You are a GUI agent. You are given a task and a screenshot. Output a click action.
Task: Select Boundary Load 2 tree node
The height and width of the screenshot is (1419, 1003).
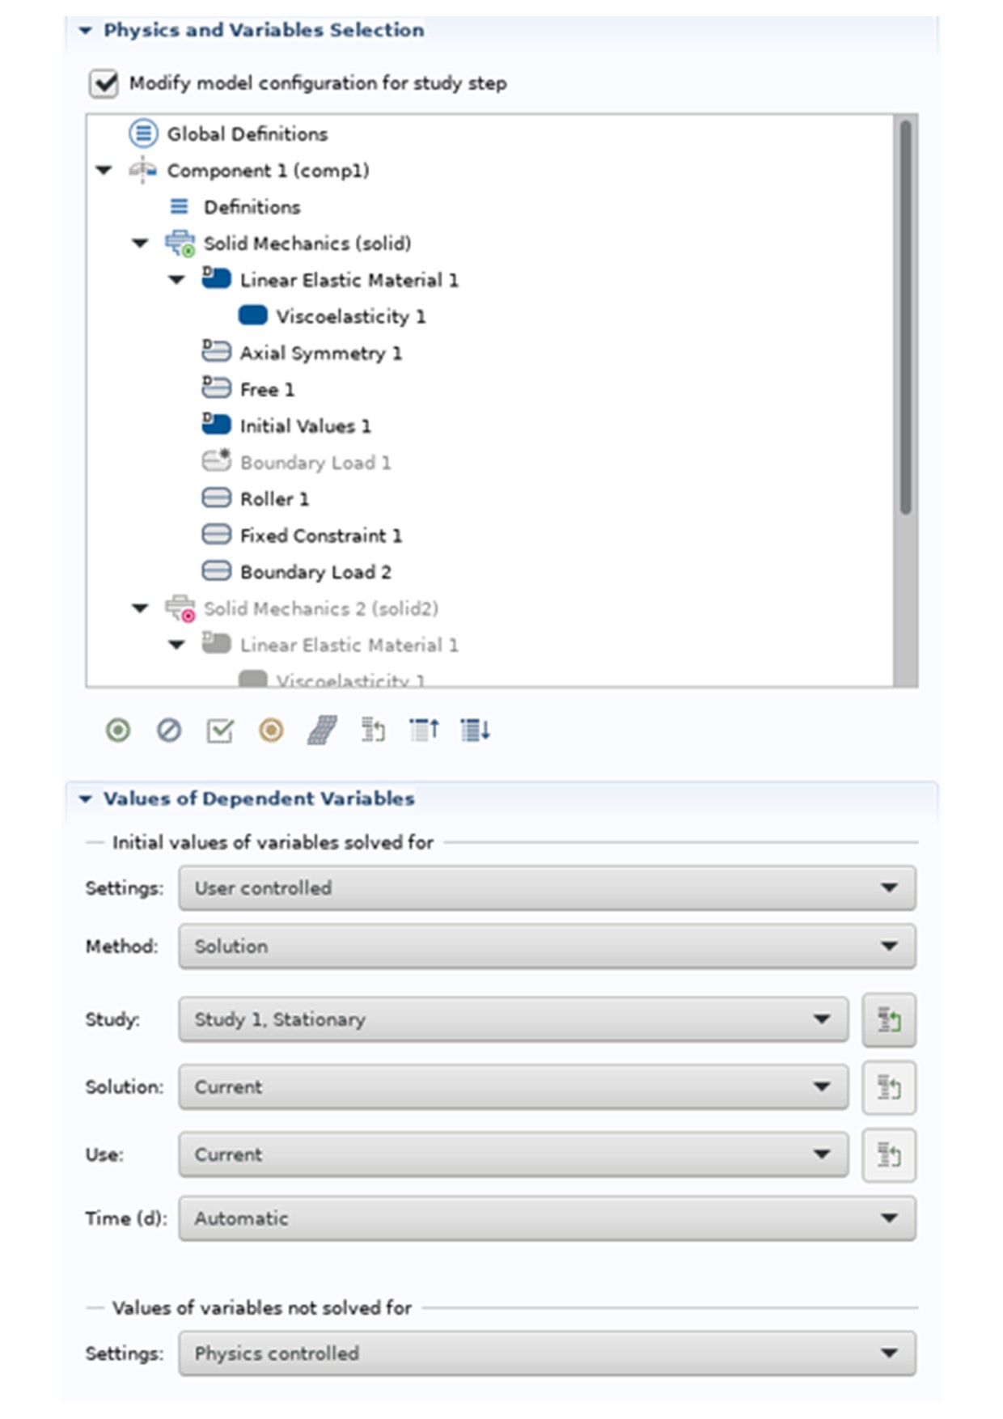click(315, 572)
